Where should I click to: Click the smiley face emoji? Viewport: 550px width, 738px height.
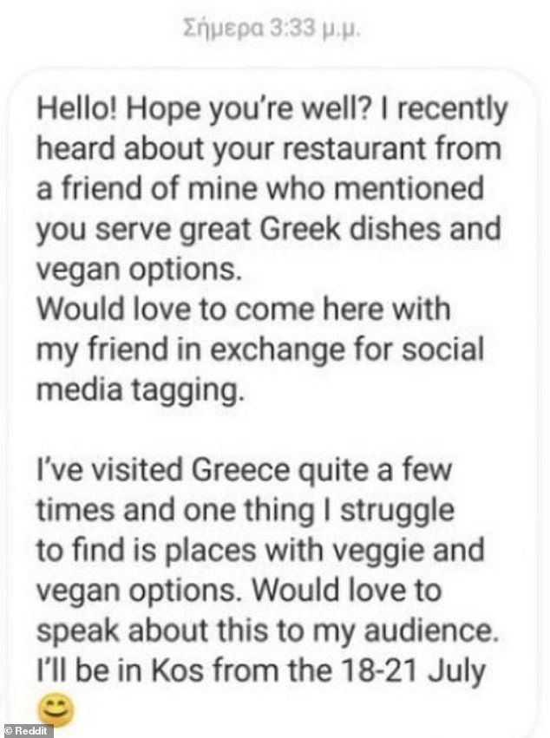click(56, 709)
